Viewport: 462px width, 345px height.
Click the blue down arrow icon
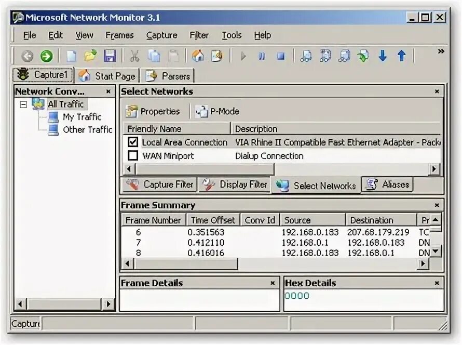[x=383, y=56]
